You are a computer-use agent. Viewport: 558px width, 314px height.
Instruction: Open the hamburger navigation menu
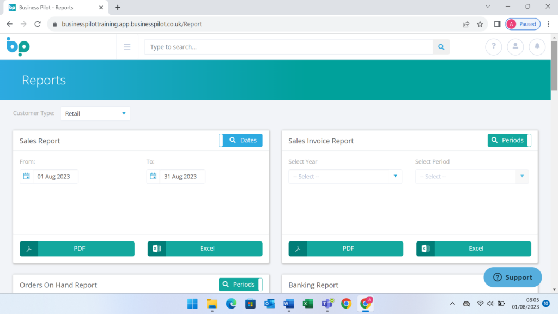click(x=127, y=47)
